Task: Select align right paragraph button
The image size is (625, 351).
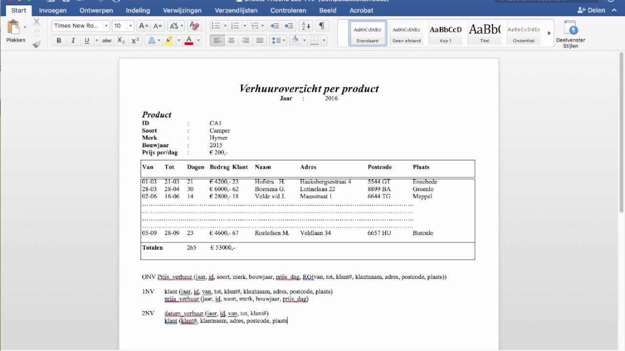Action: [x=246, y=40]
